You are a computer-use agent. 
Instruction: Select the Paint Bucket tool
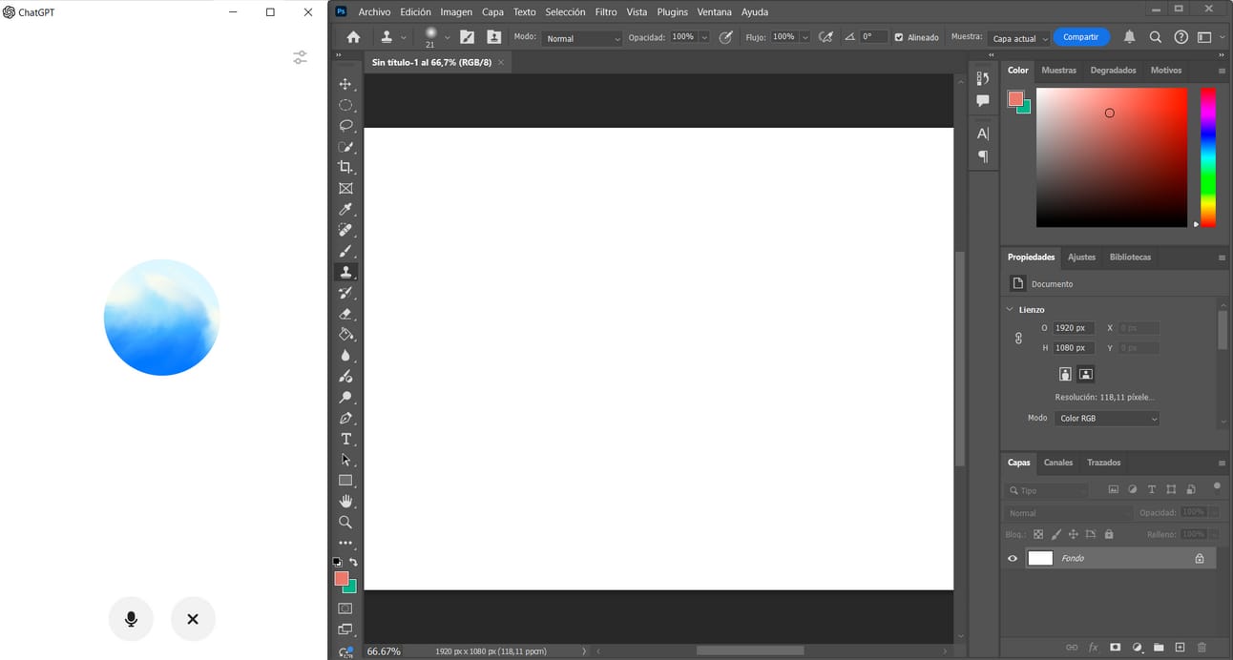(x=345, y=335)
